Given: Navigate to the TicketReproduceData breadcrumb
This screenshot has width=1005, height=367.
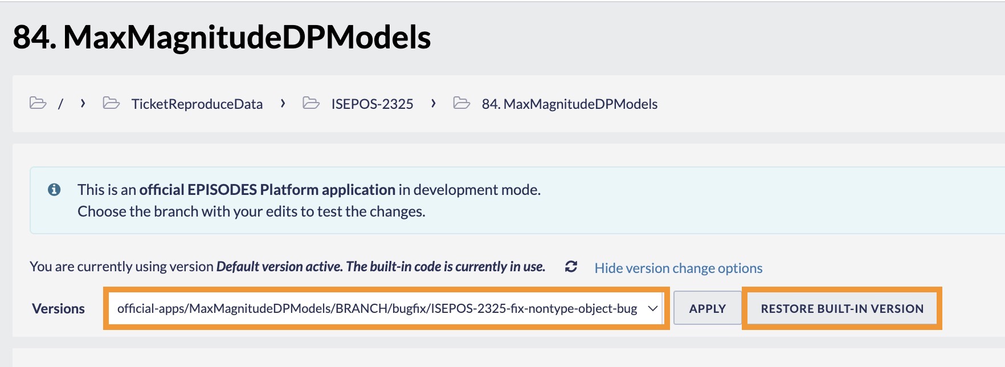Looking at the screenshot, I should pyautogui.click(x=197, y=104).
